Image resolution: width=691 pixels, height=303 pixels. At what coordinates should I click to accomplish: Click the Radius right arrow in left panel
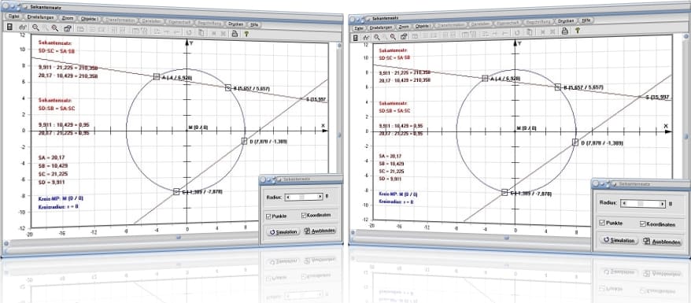click(320, 198)
